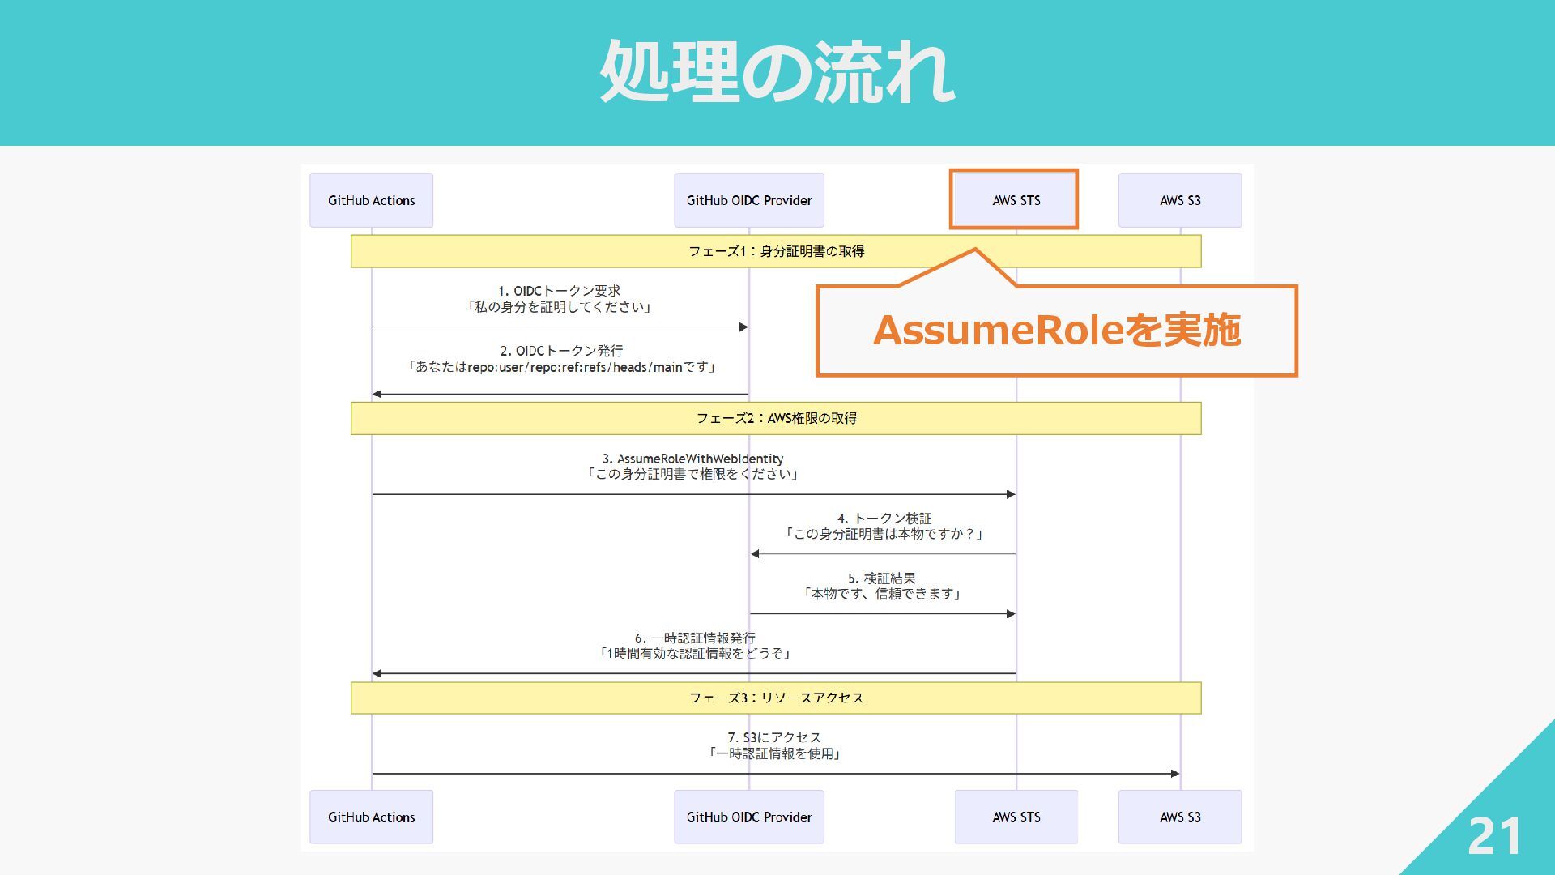The image size is (1555, 875).
Task: Click the フェーズ1：身分証明書の取得 banner
Action: pyautogui.click(x=776, y=251)
